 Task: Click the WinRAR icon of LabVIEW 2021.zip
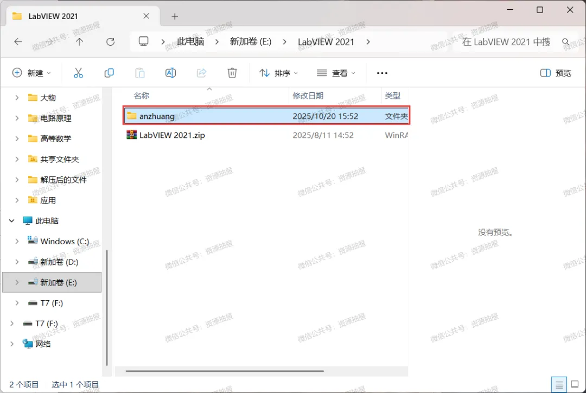(x=131, y=135)
